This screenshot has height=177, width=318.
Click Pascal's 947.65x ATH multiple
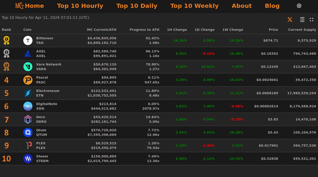point(152,82)
